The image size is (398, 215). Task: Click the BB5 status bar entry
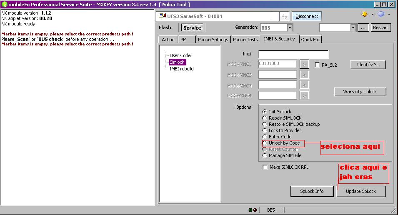tap(271, 210)
